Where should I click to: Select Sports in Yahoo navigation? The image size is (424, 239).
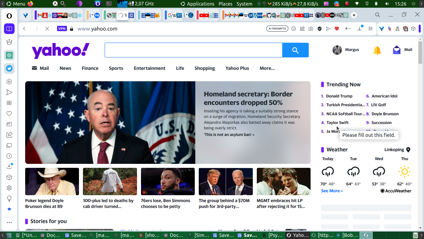(116, 68)
